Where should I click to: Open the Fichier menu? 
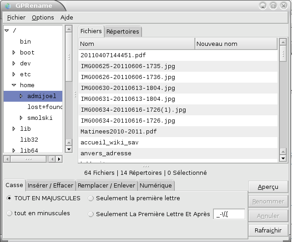(16, 17)
